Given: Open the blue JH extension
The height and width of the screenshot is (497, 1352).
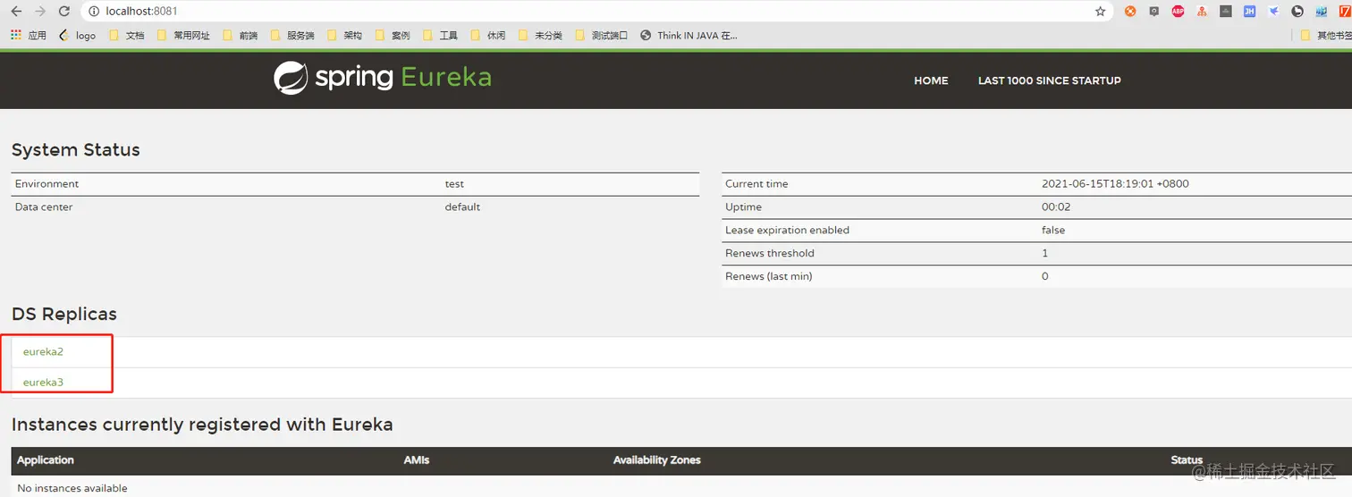Looking at the screenshot, I should [x=1250, y=12].
